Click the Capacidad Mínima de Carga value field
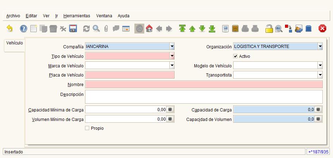 (126, 110)
